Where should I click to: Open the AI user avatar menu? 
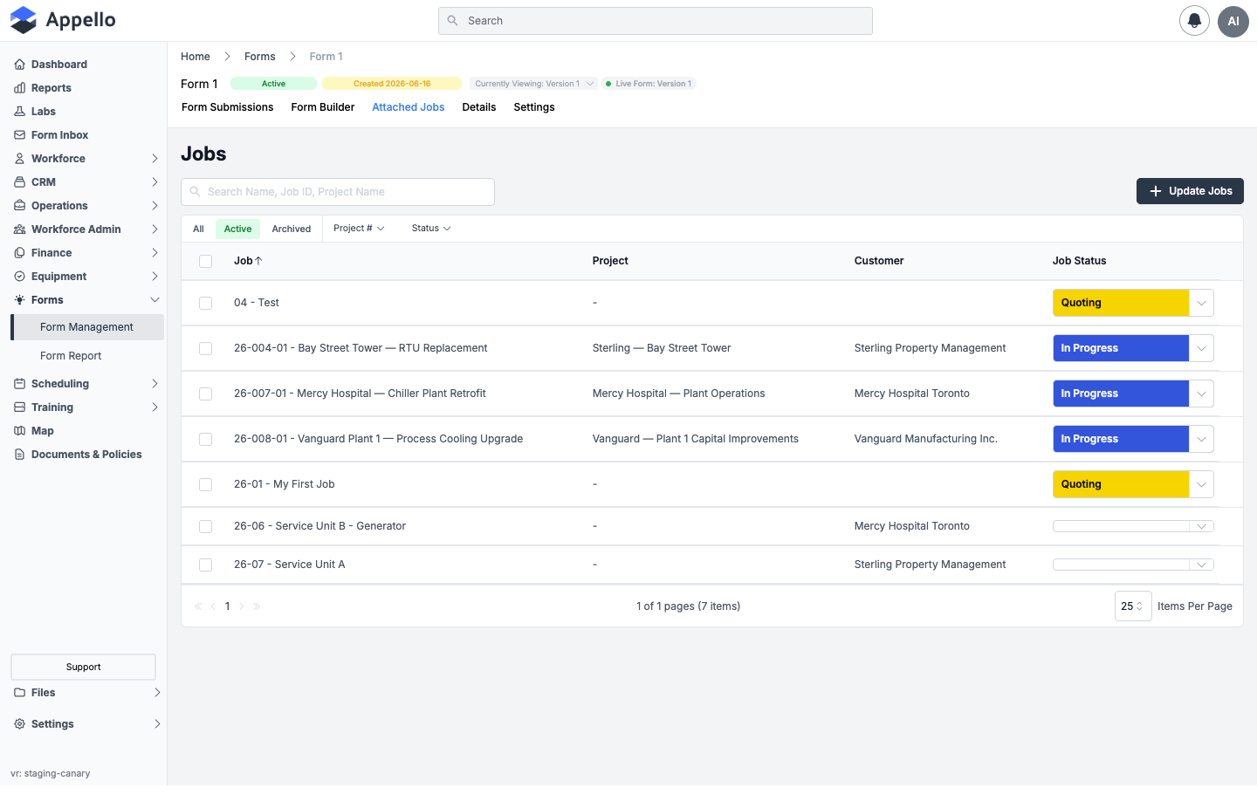[1233, 21]
